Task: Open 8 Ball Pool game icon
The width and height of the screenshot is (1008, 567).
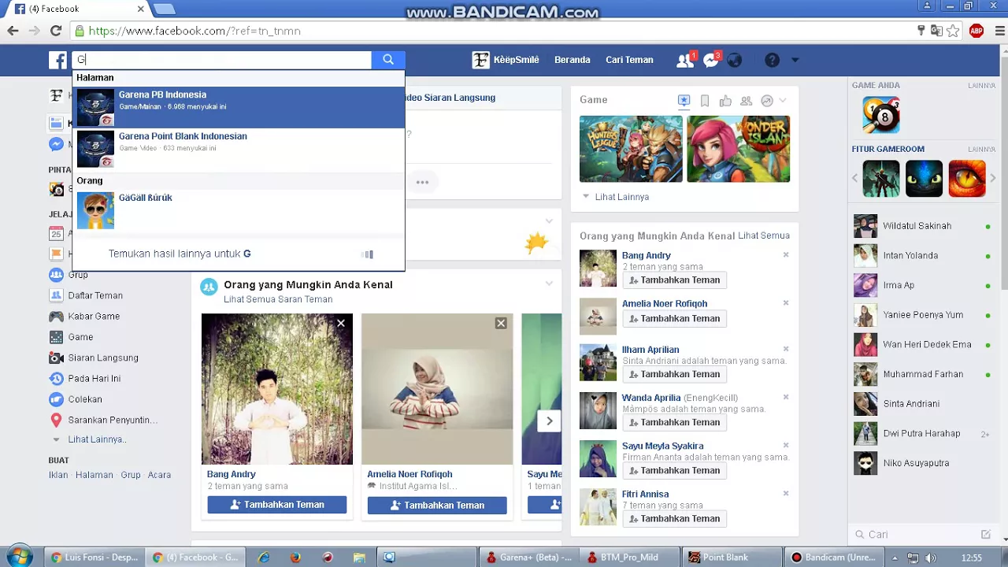Action: (880, 116)
